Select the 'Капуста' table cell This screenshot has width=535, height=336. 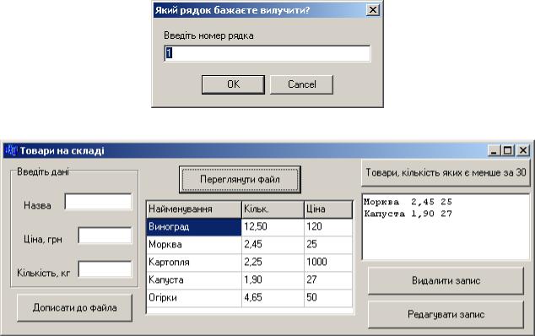click(194, 280)
